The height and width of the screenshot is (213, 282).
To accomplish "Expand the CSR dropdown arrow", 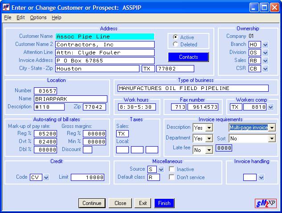I will click(x=265, y=69).
